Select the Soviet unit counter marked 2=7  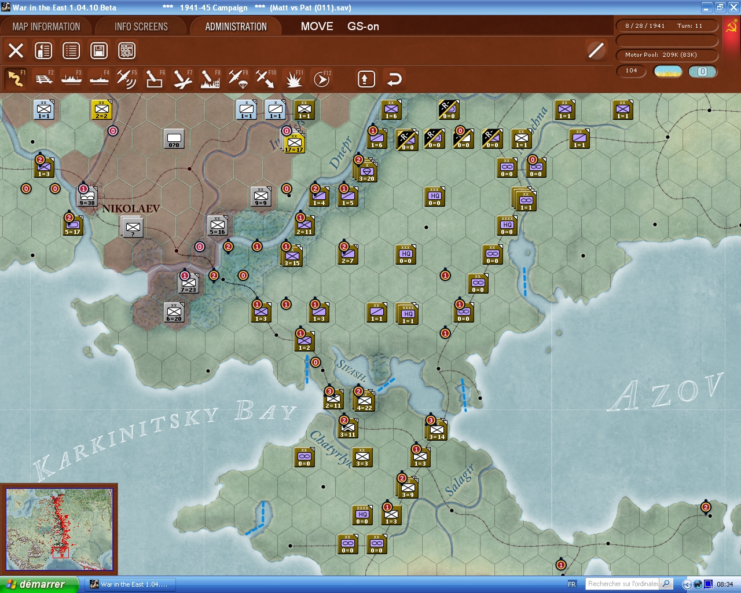pos(348,254)
